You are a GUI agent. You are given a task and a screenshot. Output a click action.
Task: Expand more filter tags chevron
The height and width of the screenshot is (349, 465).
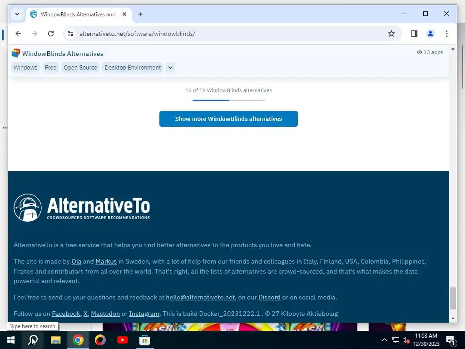tap(170, 67)
